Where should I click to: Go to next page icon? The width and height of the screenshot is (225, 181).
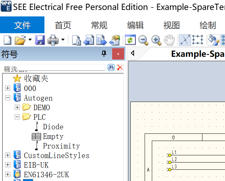102,40
